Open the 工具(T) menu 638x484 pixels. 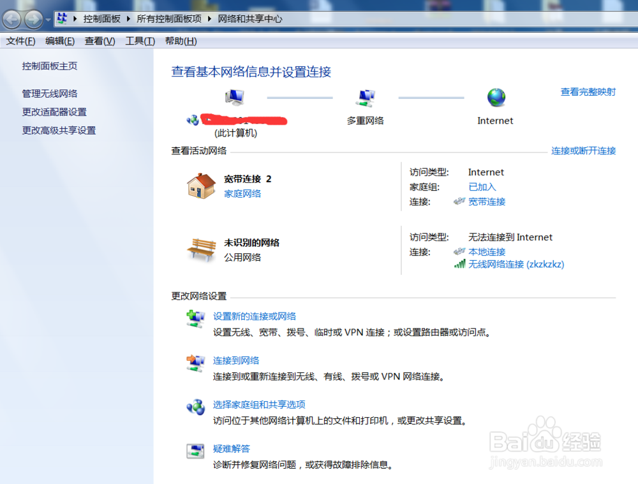(x=140, y=41)
